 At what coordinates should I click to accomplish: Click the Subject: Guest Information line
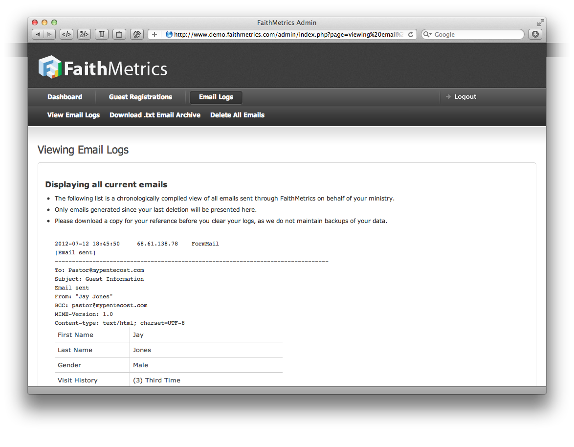point(99,279)
